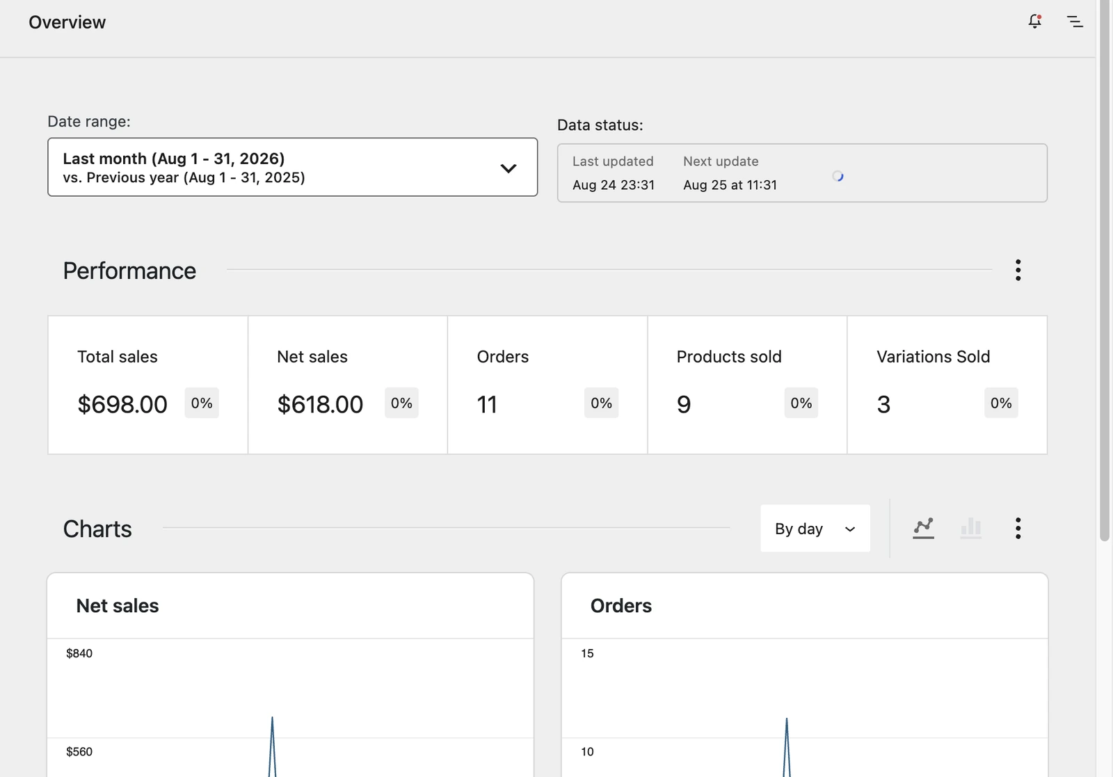Image resolution: width=1113 pixels, height=777 pixels.
Task: Open the notifications bell icon
Action: coord(1035,22)
